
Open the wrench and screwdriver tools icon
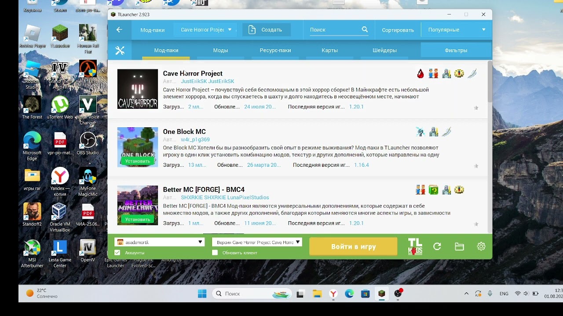120,50
